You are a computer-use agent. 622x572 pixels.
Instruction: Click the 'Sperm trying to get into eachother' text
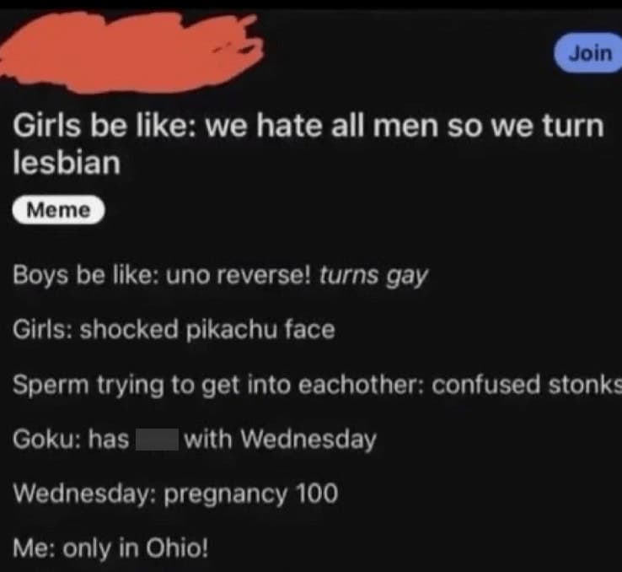pos(217,385)
